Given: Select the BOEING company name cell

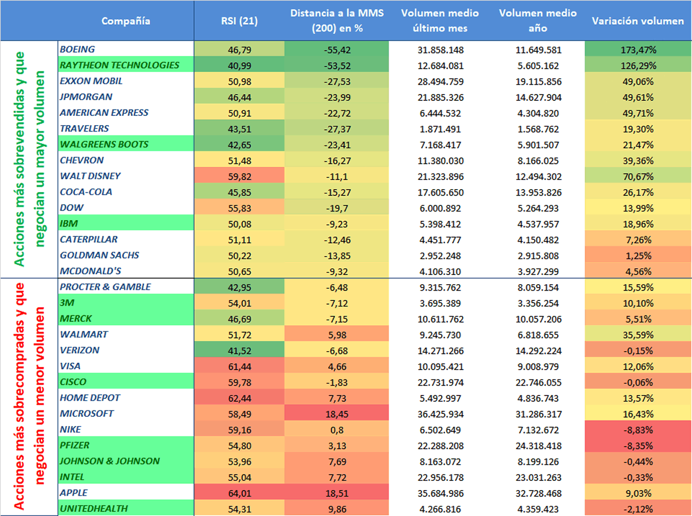Looking at the screenshot, I should click(x=78, y=50).
